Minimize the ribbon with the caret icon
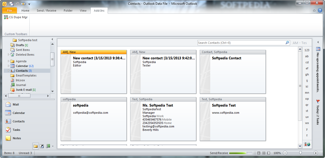Viewport: 325px width, 158px height. (314, 11)
